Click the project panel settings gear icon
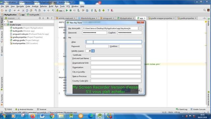 (x=47, y=18)
